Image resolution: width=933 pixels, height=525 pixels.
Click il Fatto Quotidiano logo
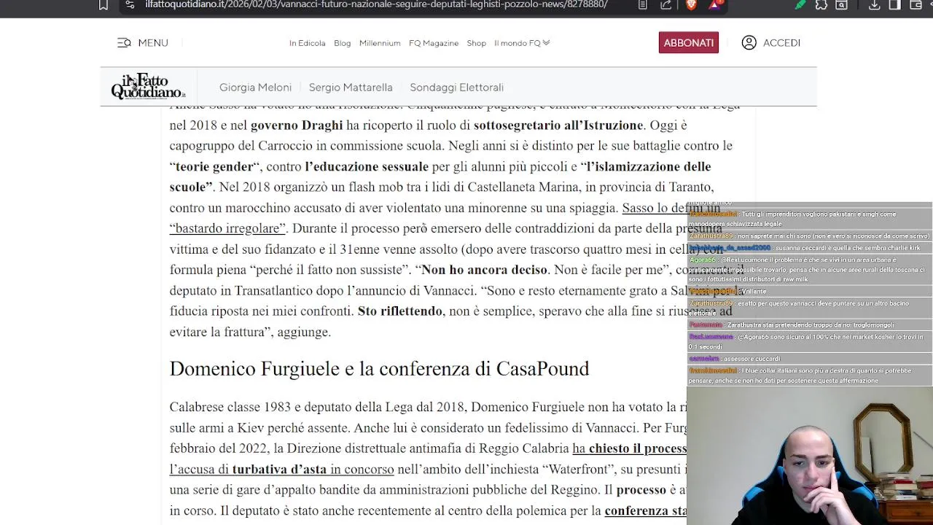[x=148, y=87]
